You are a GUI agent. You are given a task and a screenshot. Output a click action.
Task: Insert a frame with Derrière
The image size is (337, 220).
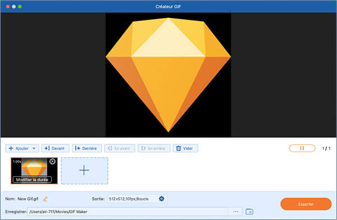(x=86, y=148)
